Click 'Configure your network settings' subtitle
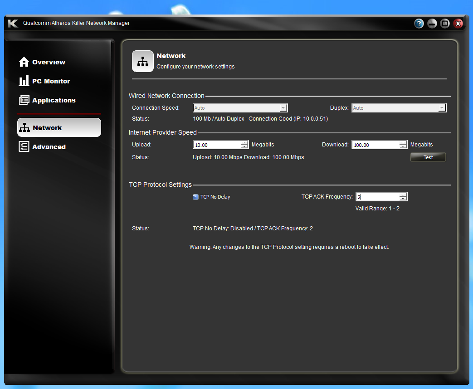This screenshot has width=473, height=389. (x=195, y=67)
